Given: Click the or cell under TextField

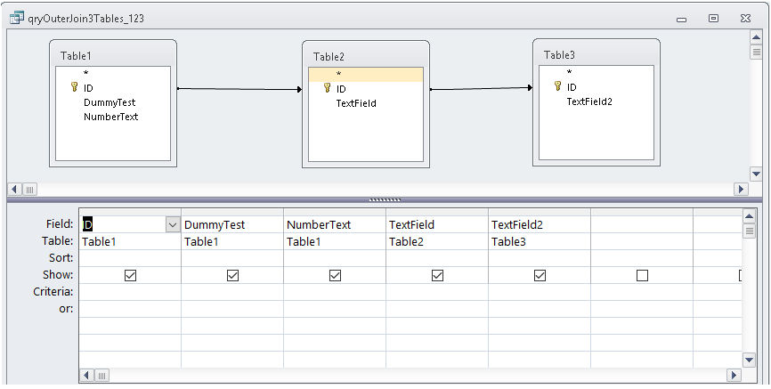Looking at the screenshot, I should point(436,308).
